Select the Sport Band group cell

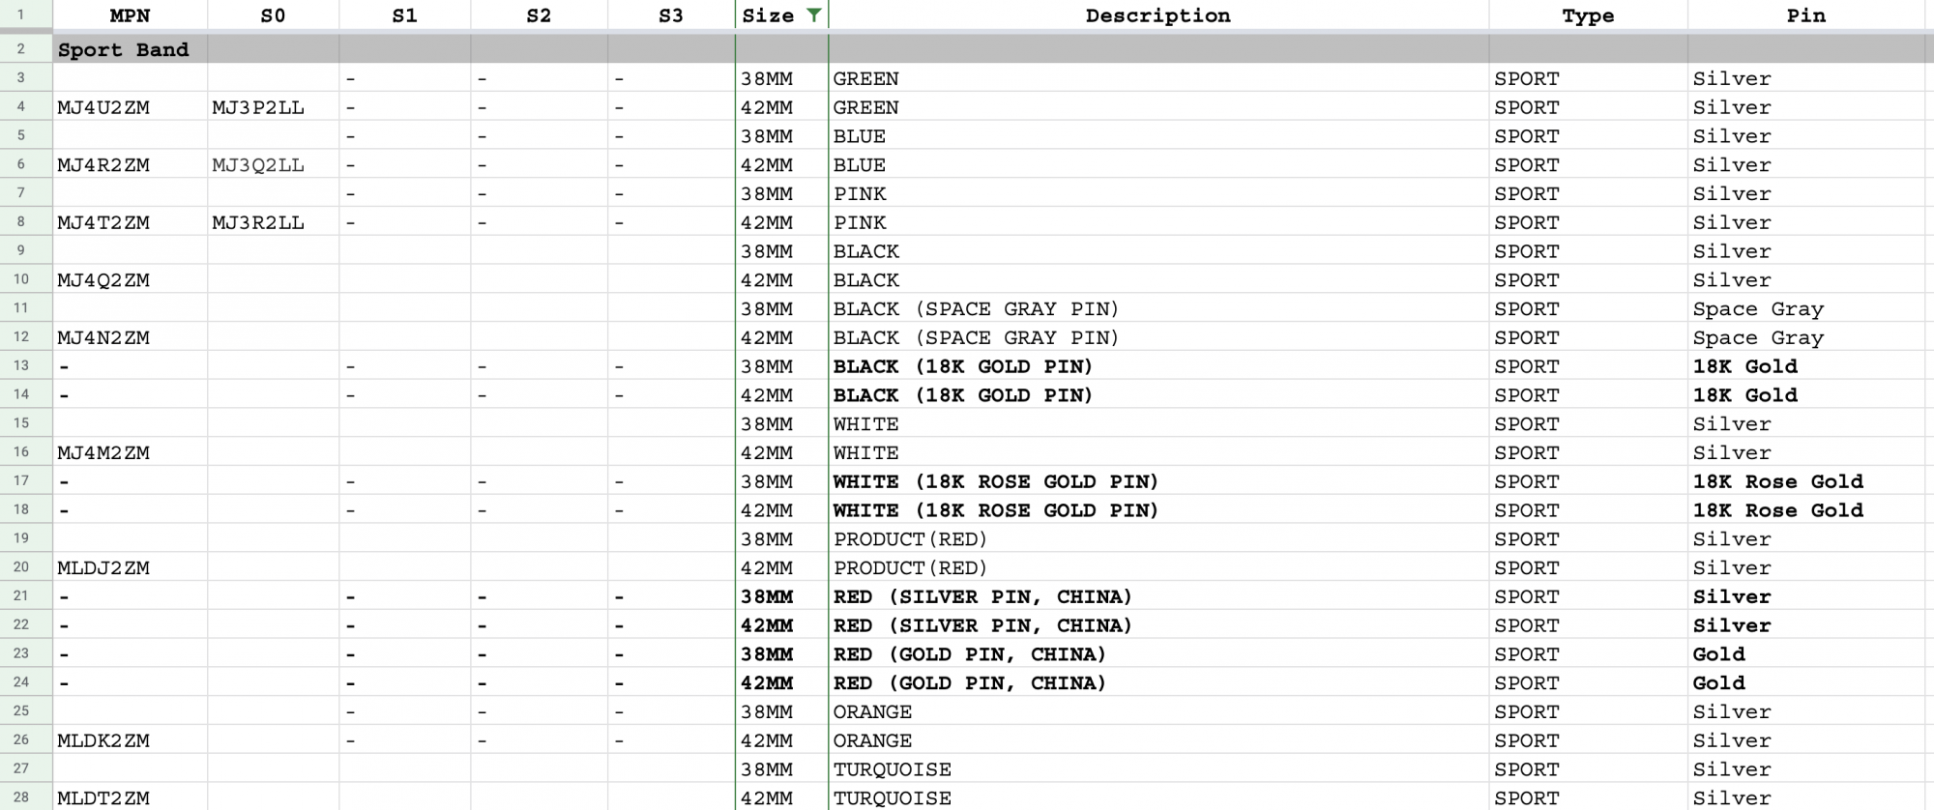point(130,49)
